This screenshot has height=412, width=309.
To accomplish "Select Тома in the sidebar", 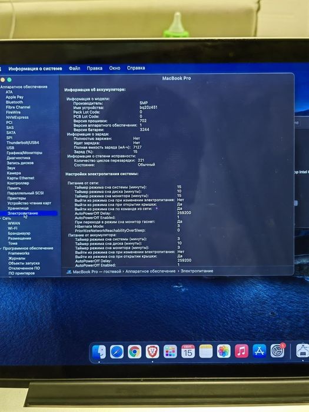I will point(12,243).
